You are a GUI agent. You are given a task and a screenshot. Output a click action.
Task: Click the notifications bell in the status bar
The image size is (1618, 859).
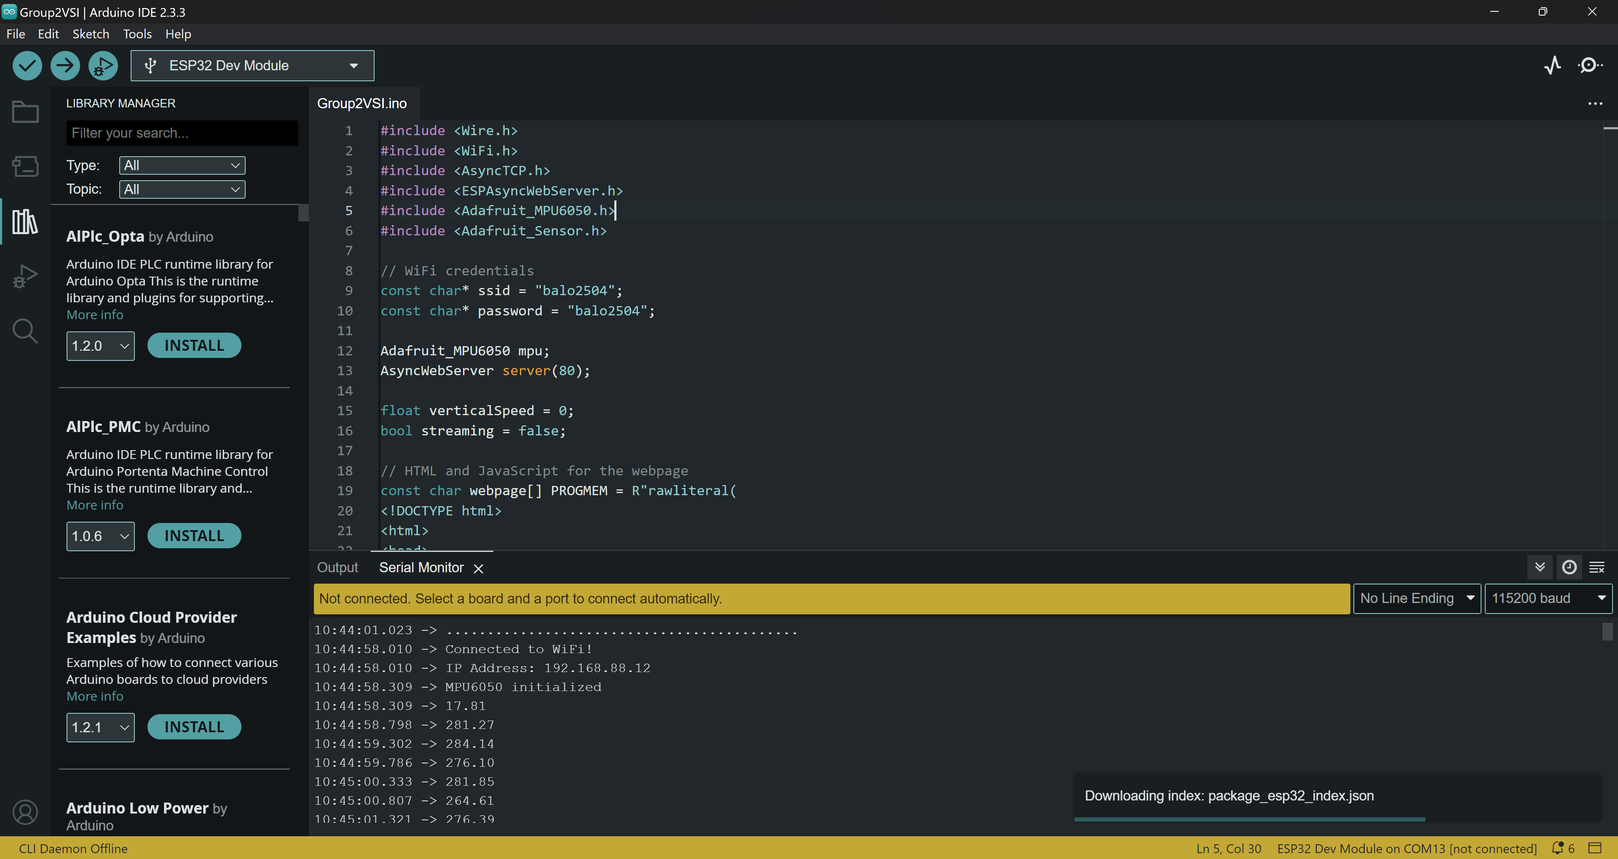coord(1557,848)
